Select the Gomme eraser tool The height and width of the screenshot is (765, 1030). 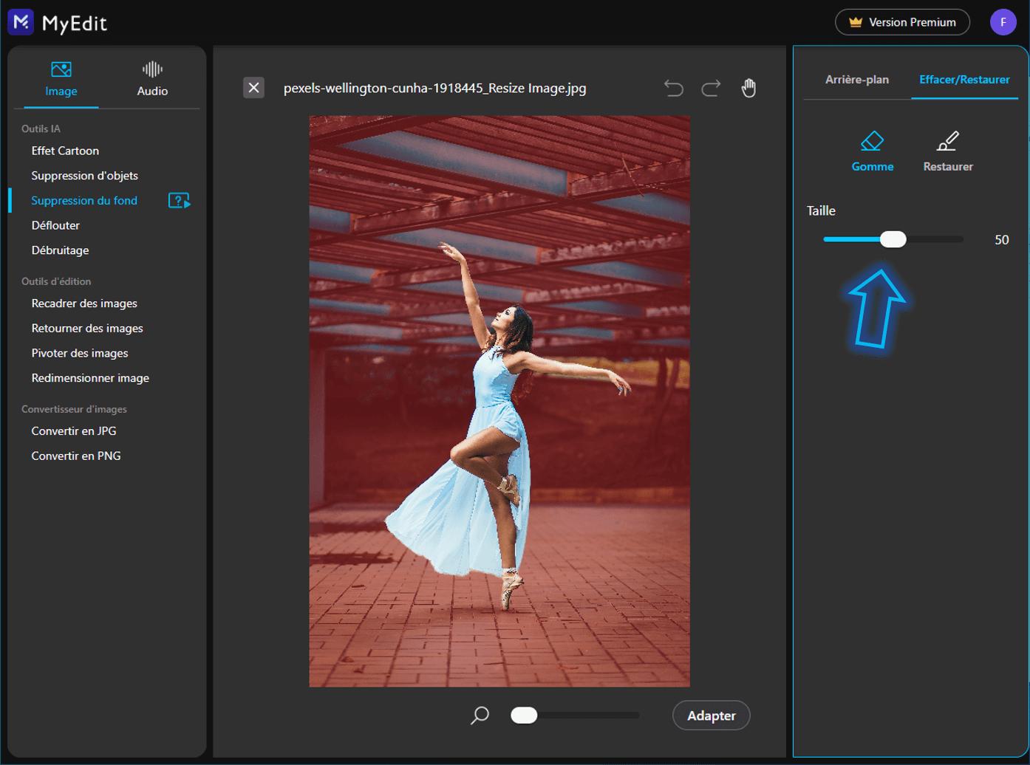pos(872,151)
